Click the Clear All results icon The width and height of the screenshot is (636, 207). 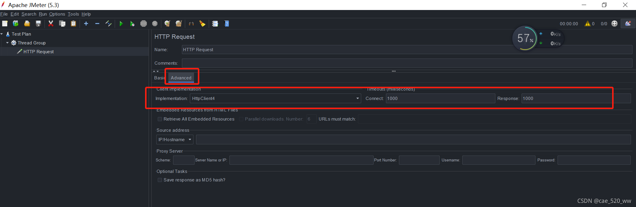pos(179,24)
